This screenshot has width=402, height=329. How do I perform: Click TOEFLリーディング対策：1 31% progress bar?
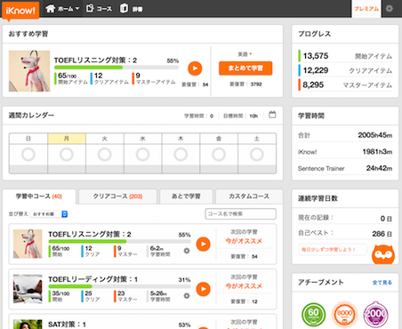pyautogui.click(x=119, y=286)
